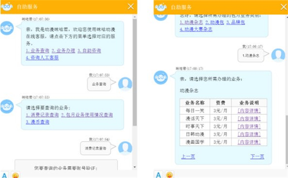Click the left window scrollbar up arrow

[134, 17]
